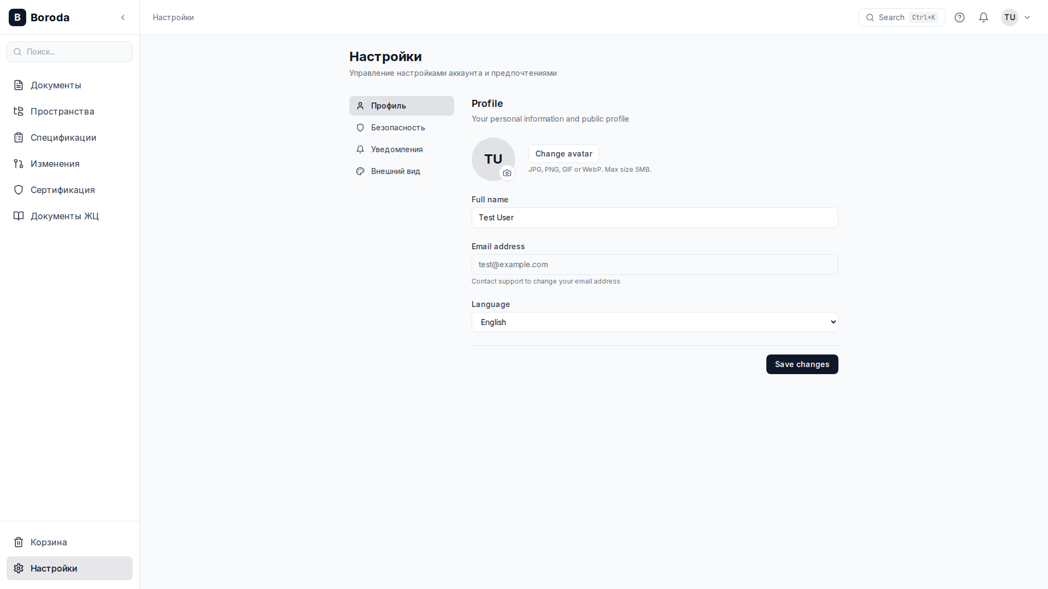Open Документы in sidebar

click(x=56, y=85)
